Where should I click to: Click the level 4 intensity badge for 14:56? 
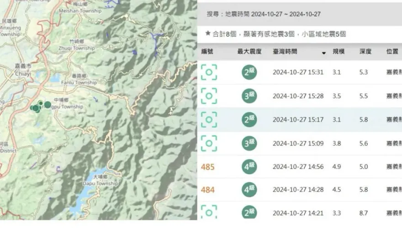(249, 166)
